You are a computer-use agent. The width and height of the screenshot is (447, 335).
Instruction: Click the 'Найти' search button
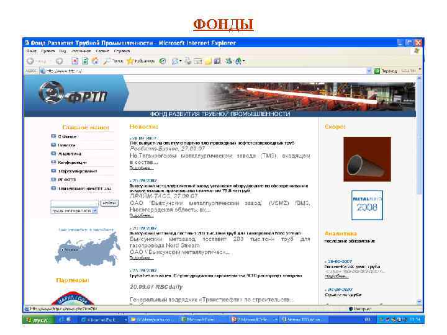pos(109,203)
